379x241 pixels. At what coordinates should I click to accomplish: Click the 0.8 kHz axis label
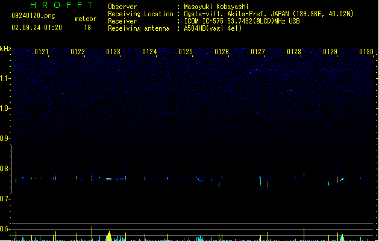coord(5,169)
